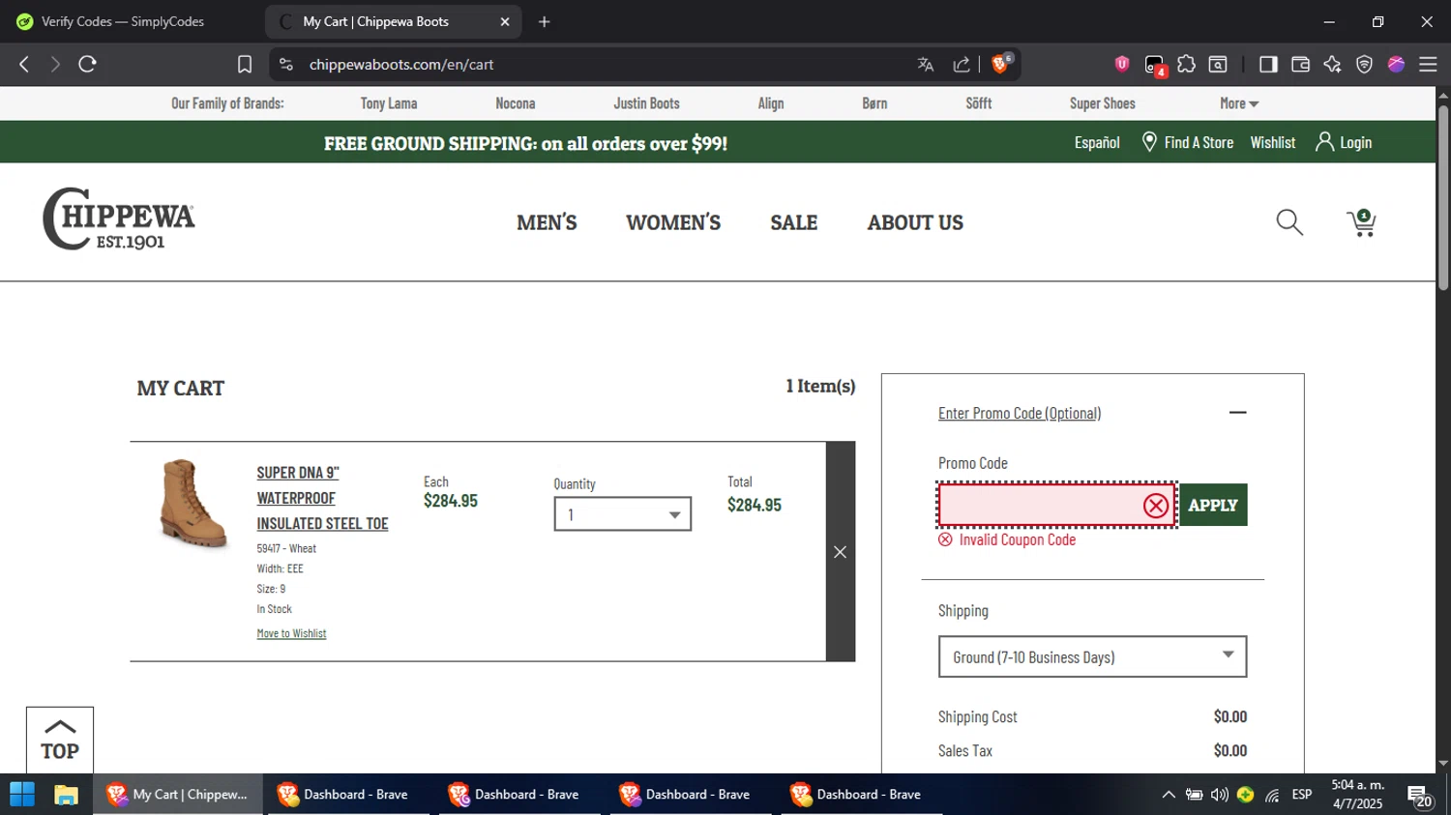Open Leo AI sparkle icon
This screenshot has height=815, width=1451.
pos(1332,64)
